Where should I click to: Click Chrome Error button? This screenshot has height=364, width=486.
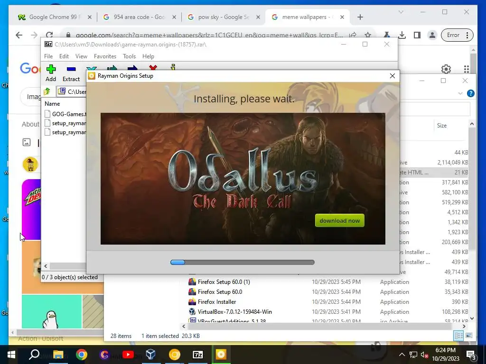(457, 35)
